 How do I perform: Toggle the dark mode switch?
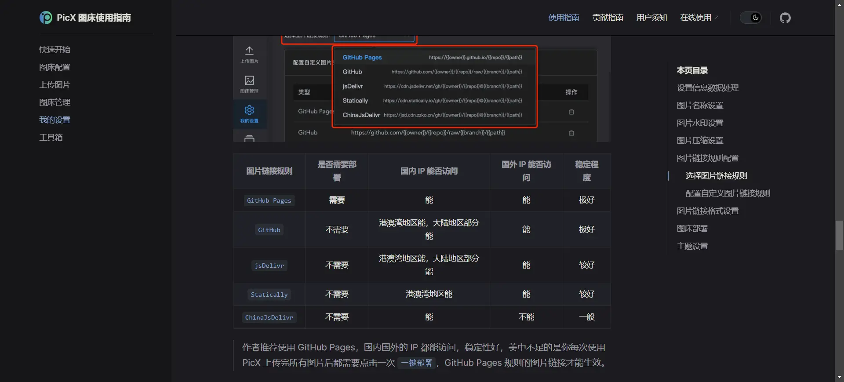pos(751,18)
